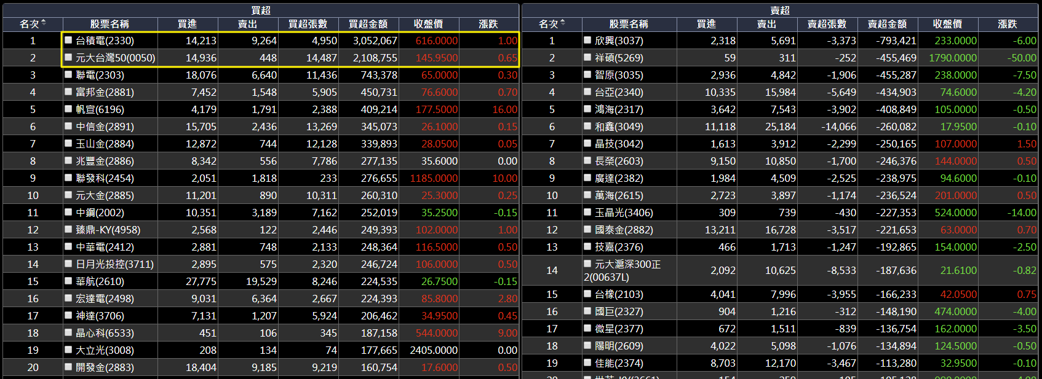Open stock name 日月光投控(3711)

click(x=114, y=264)
